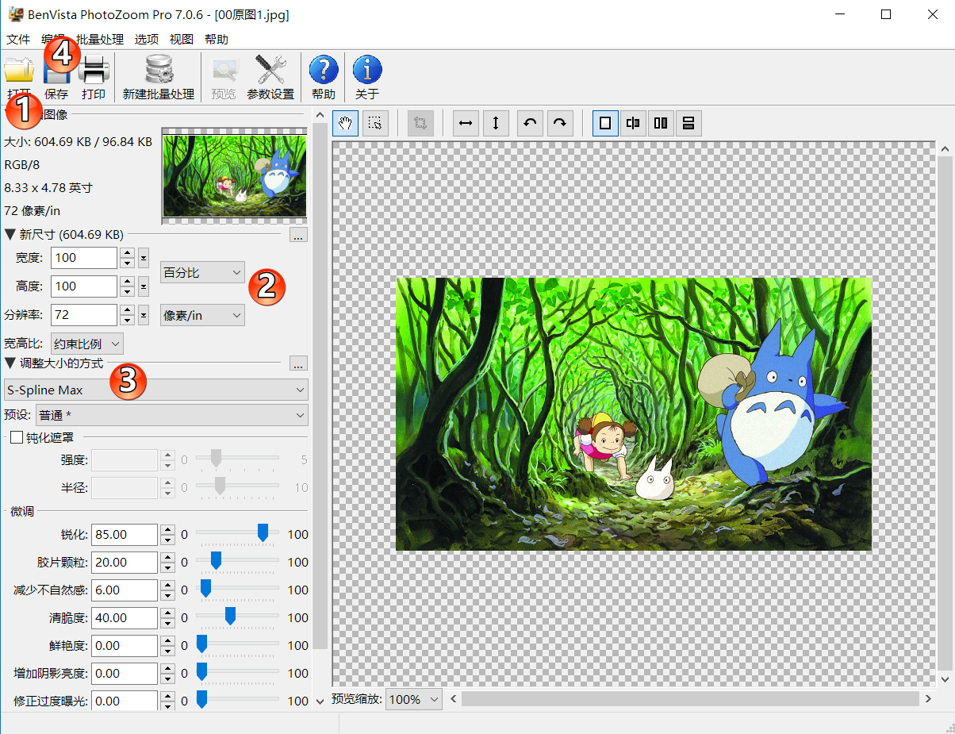955x734 pixels.
Task: Open width presets small dropdown arrow
Action: (x=144, y=258)
